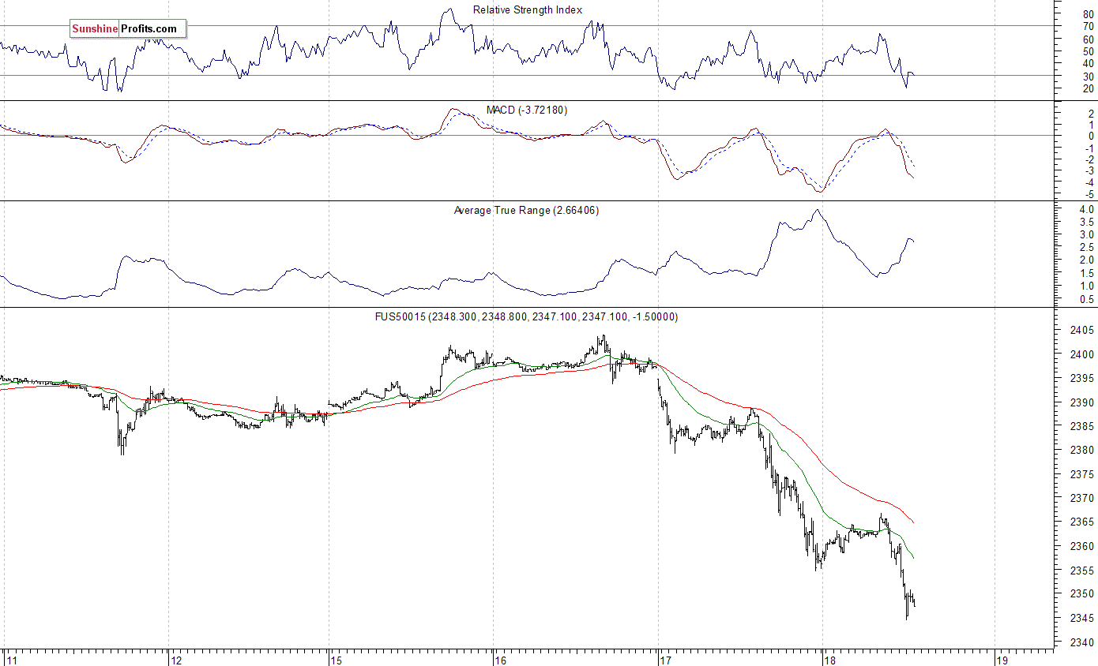This screenshot has width=1098, height=666.
Task: Click the Relative Strength Index title
Action: 528,10
